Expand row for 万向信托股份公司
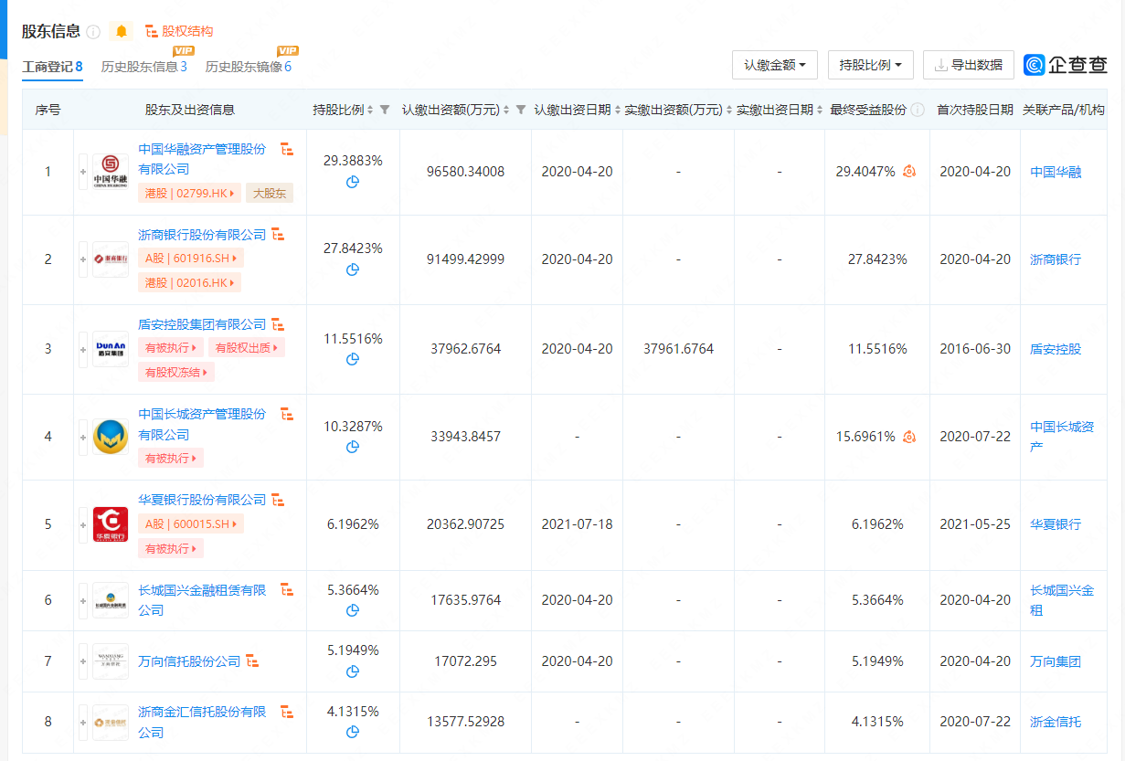The height and width of the screenshot is (761, 1125). pos(83,661)
